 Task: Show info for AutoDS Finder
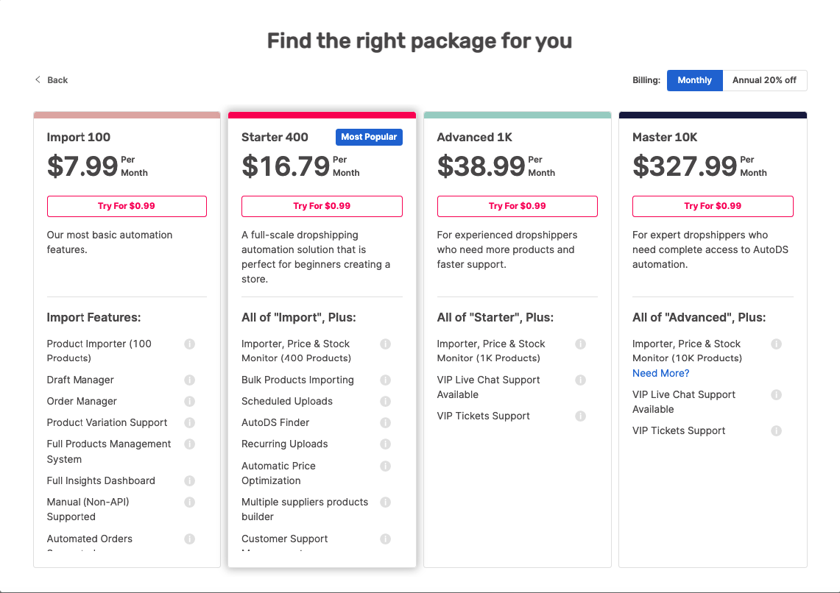click(x=386, y=423)
